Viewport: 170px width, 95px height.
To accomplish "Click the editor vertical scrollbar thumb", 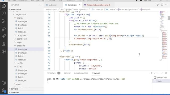I will [169, 18].
